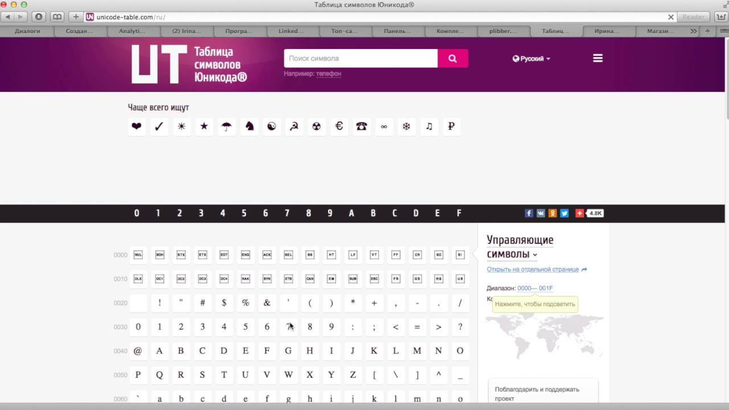Click the # character cell
Viewport: 729px width, 410px height.
(202, 303)
